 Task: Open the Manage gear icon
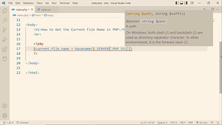(5, 116)
